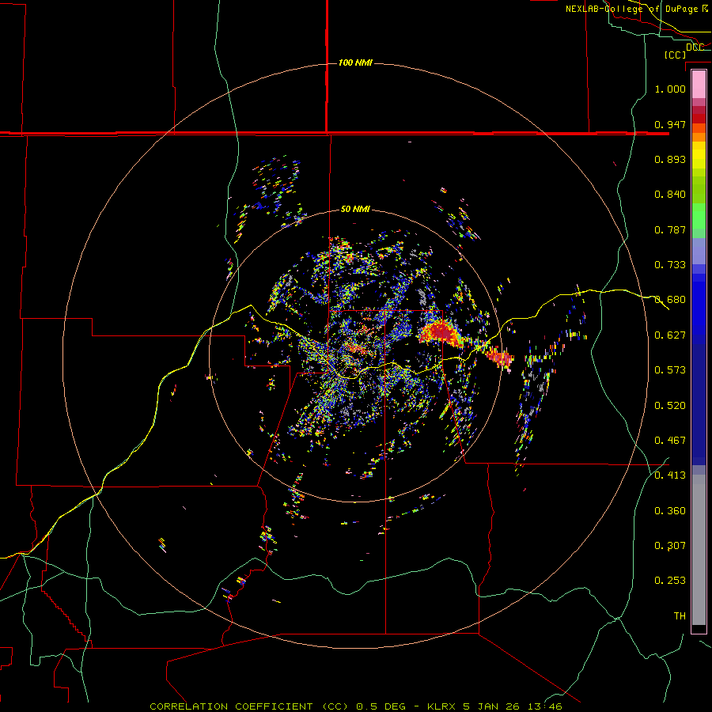Select the 0.947 legend value
This screenshot has width=712, height=712.
point(670,124)
